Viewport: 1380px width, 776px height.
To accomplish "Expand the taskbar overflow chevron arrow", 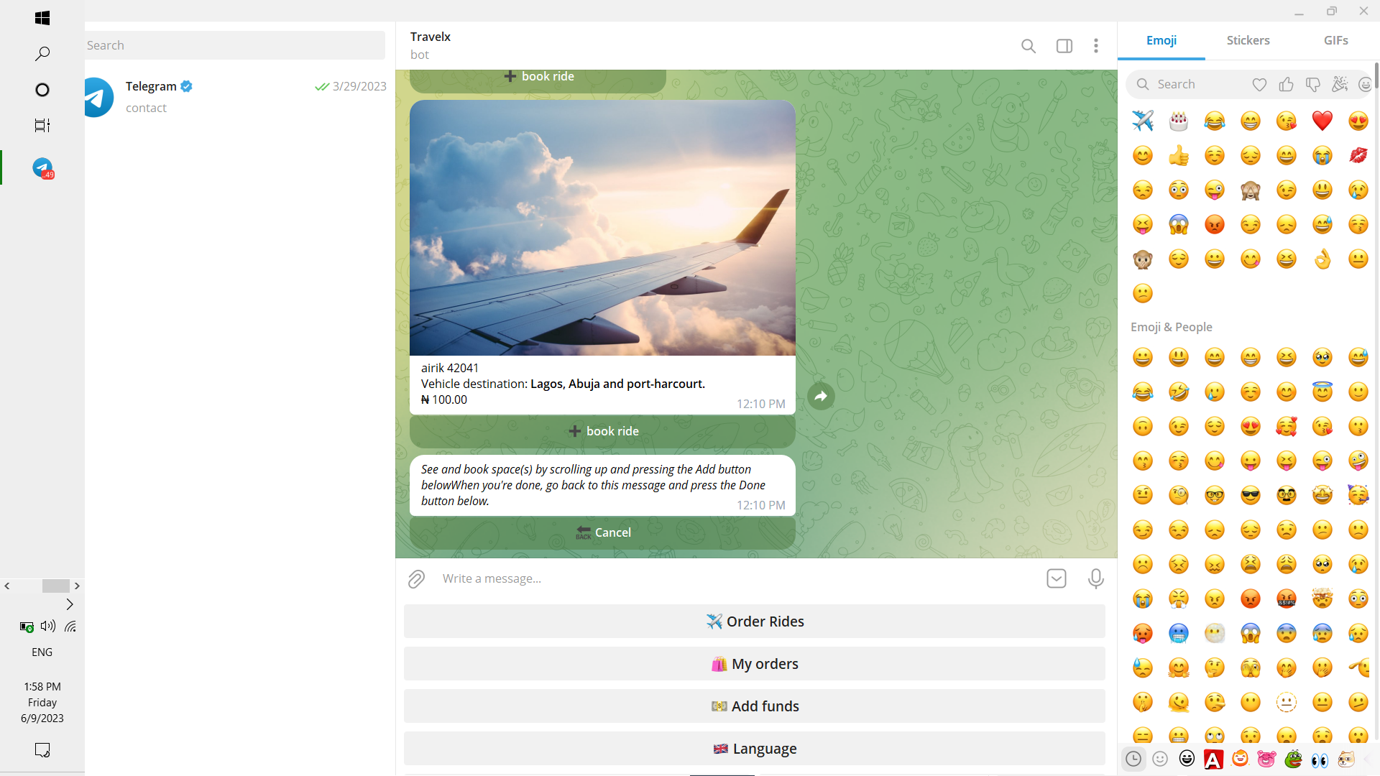I will click(70, 604).
